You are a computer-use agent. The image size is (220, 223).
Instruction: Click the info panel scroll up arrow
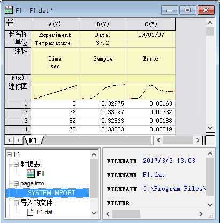pos(210,153)
